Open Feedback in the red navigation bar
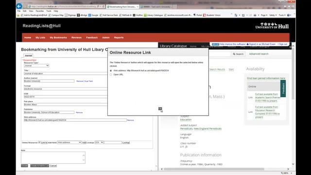Viewport: 311px width, 175px height. (92, 37)
